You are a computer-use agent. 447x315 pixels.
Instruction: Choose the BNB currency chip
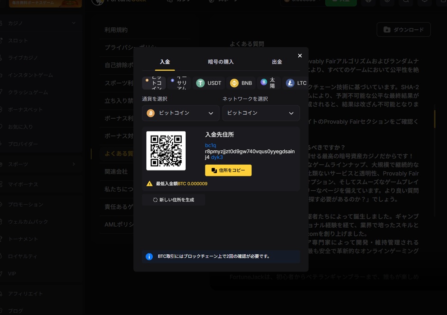click(x=241, y=83)
